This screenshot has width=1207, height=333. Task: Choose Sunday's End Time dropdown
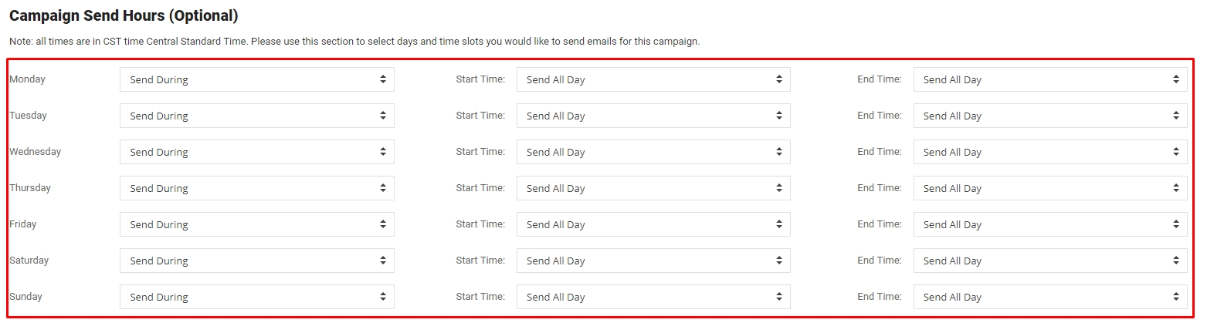(1050, 297)
